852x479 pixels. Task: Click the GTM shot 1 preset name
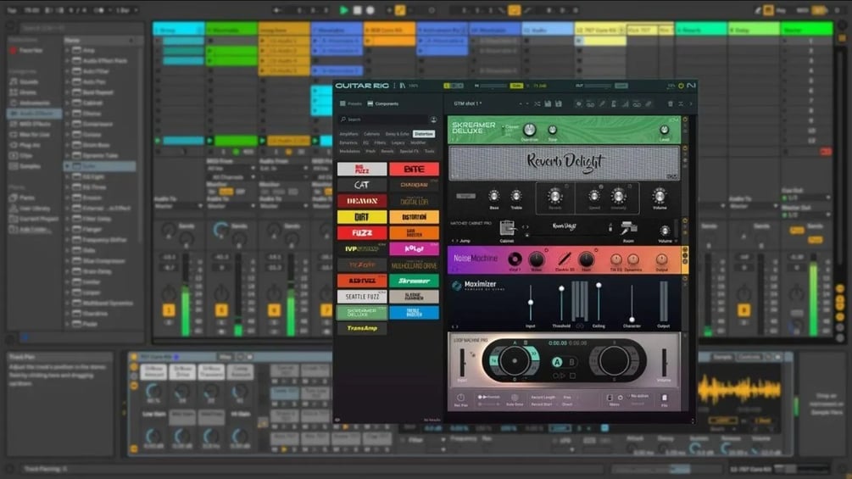coord(468,103)
